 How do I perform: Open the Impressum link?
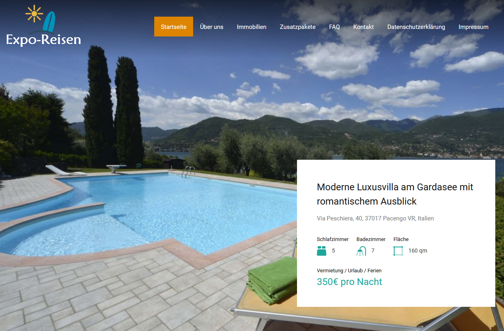[x=473, y=27]
